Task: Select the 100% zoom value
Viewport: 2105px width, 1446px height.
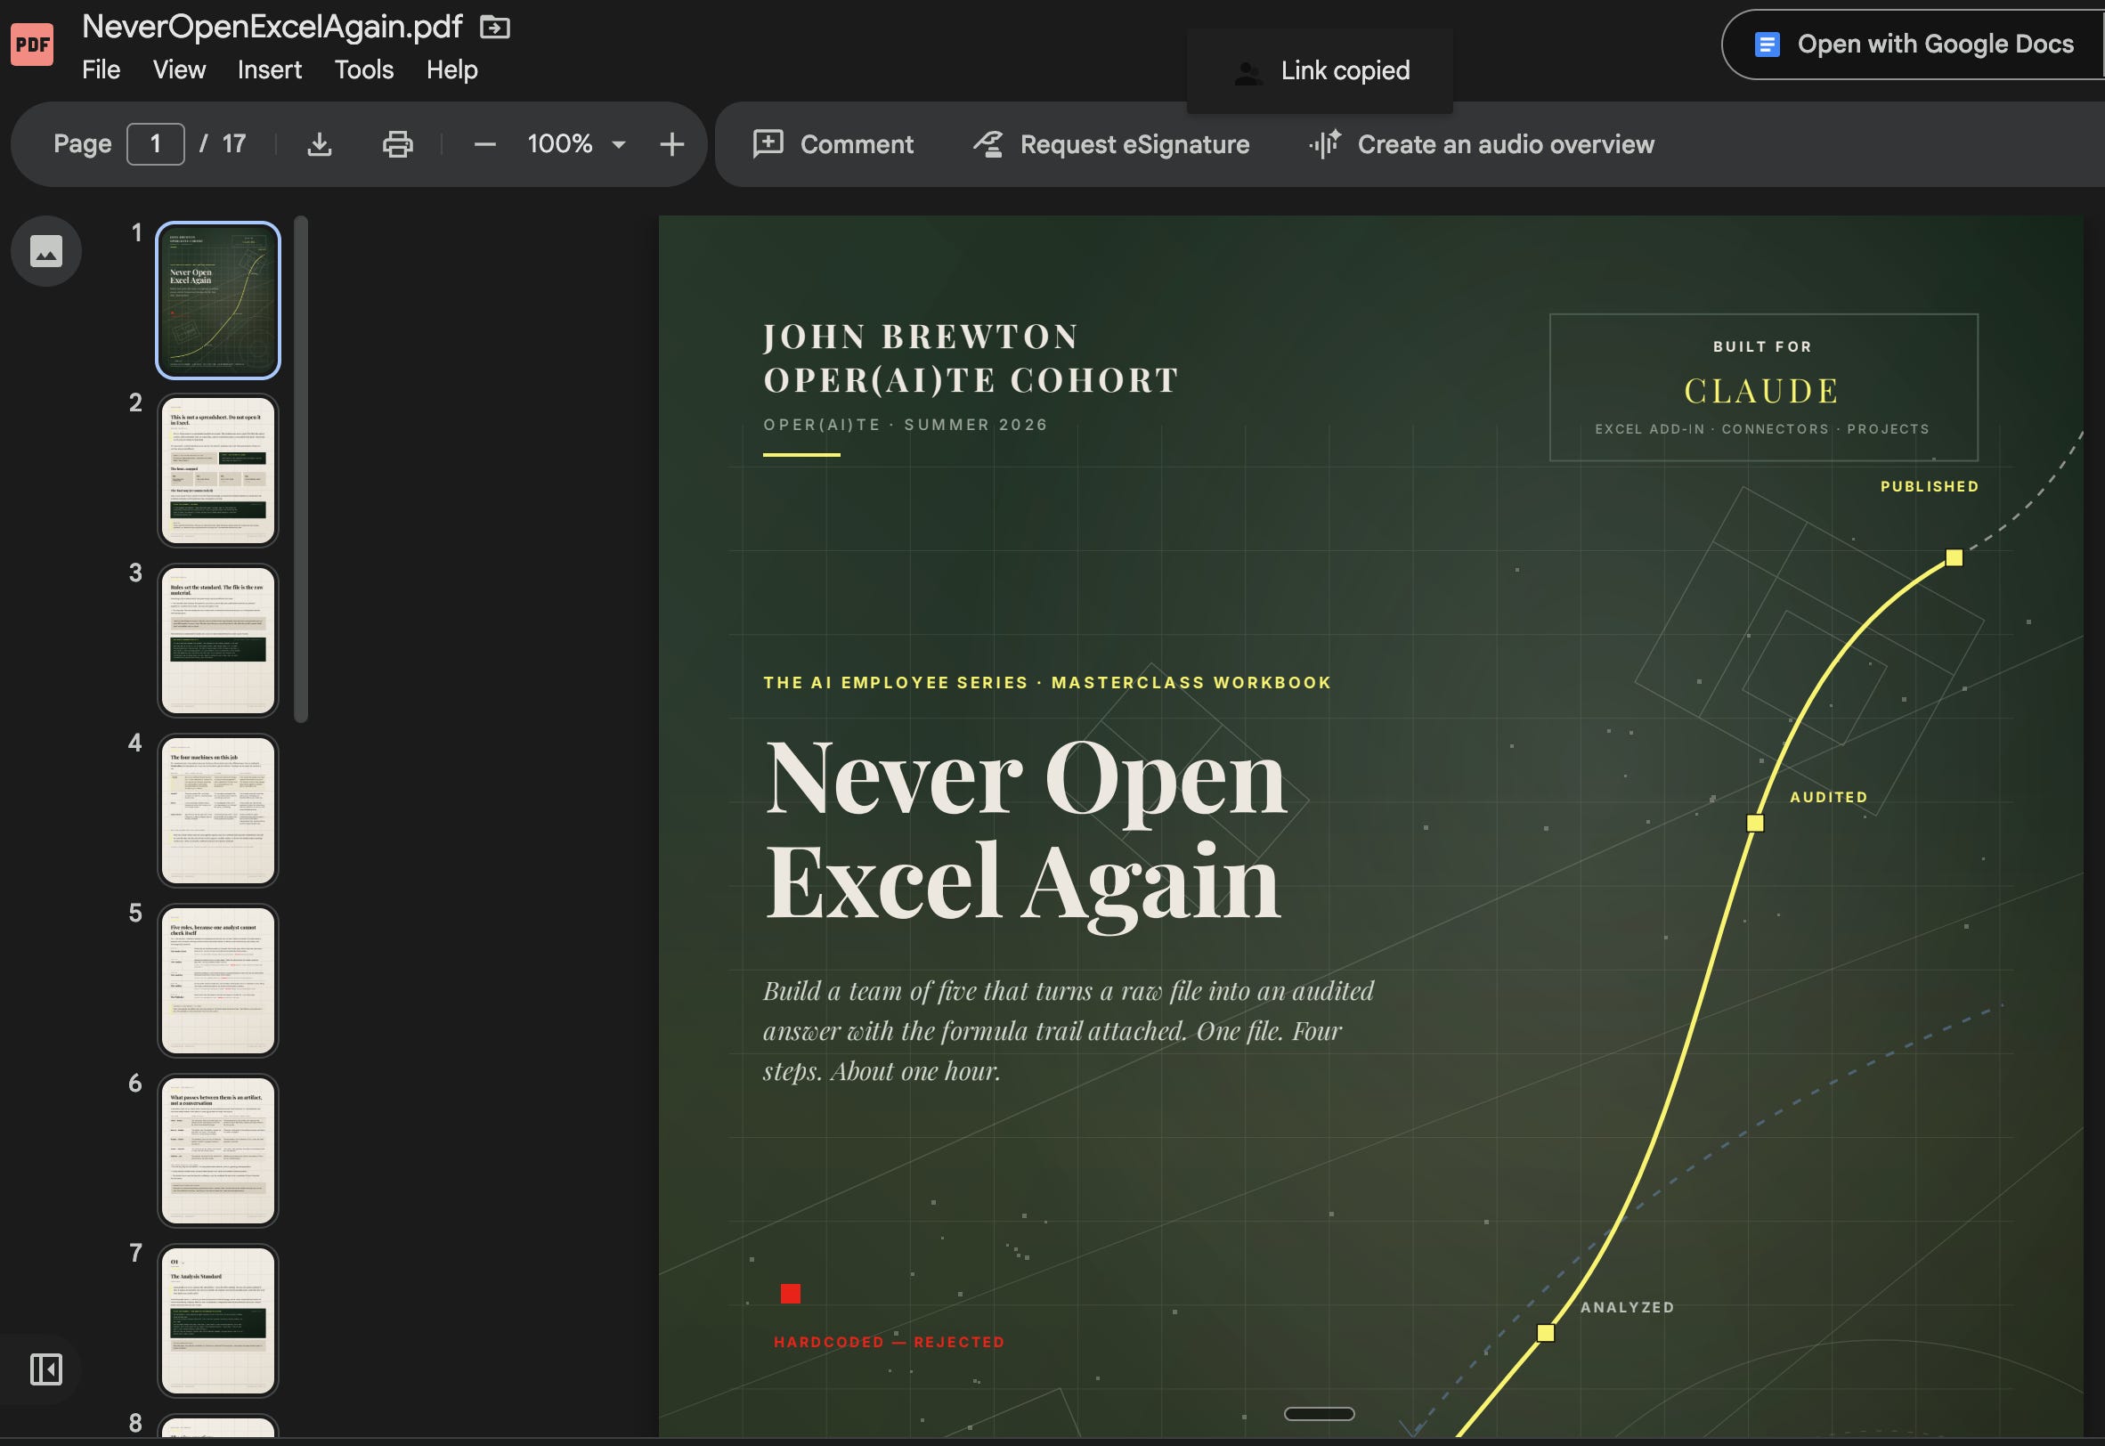Action: coord(560,144)
